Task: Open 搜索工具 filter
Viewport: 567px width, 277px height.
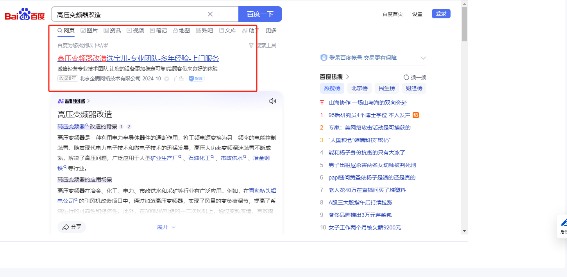Action: point(263,45)
